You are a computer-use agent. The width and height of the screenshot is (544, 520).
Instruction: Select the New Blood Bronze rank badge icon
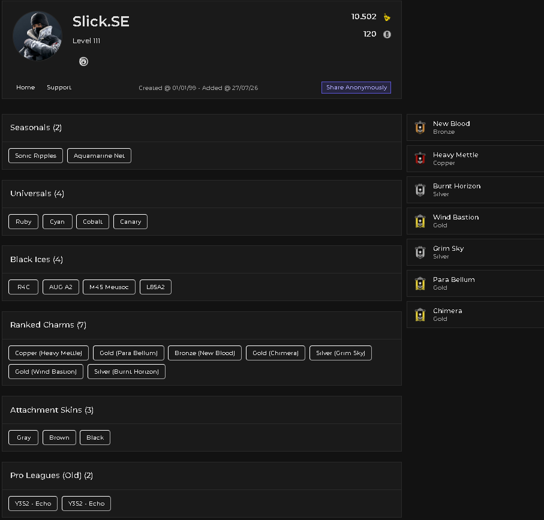420,127
